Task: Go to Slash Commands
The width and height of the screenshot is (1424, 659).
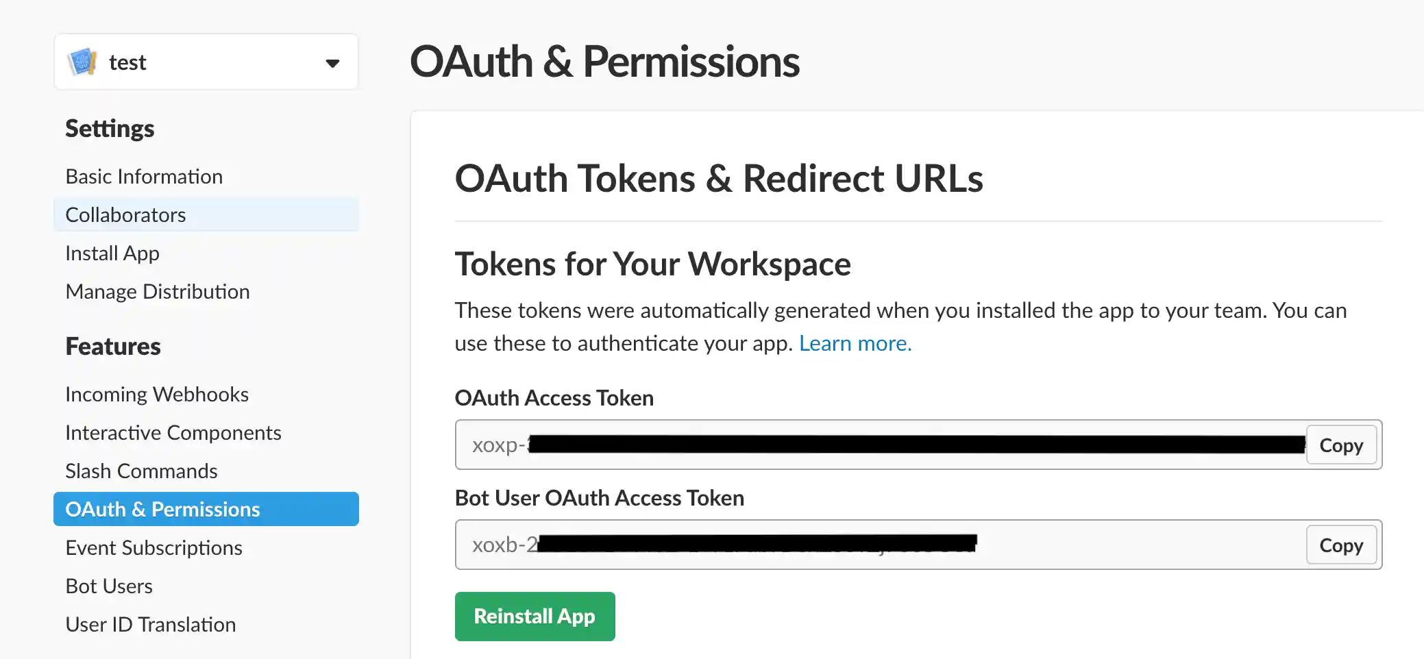Action: pyautogui.click(x=141, y=471)
